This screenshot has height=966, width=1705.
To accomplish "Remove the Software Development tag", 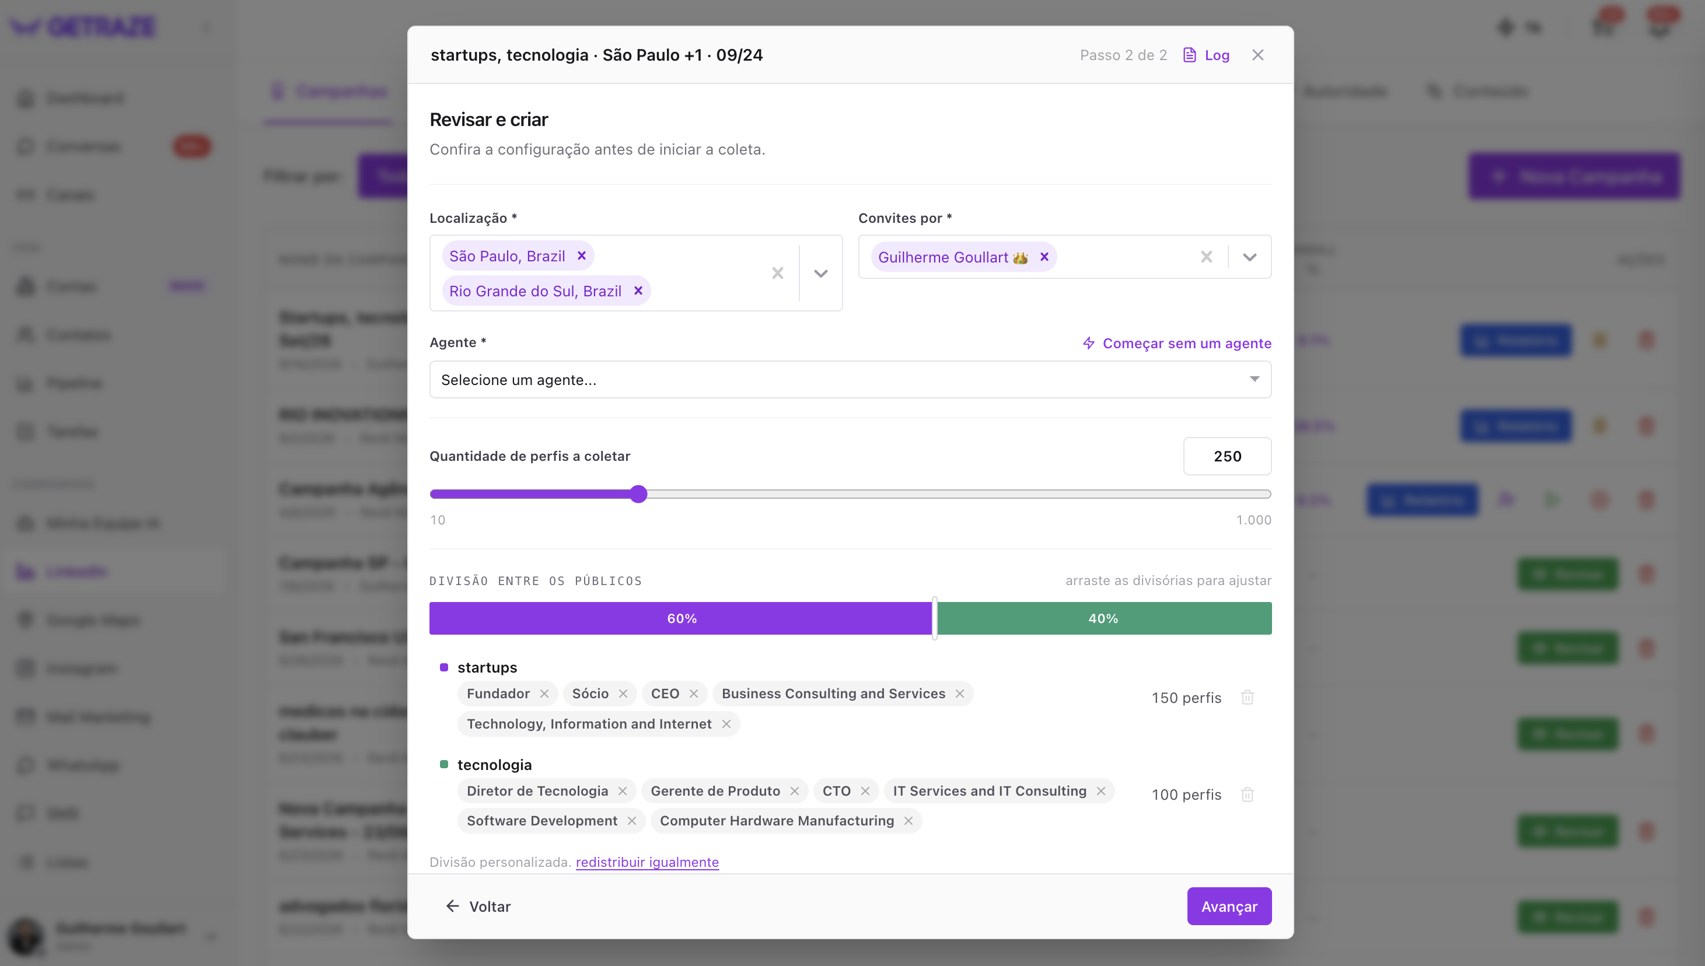I will point(632,821).
